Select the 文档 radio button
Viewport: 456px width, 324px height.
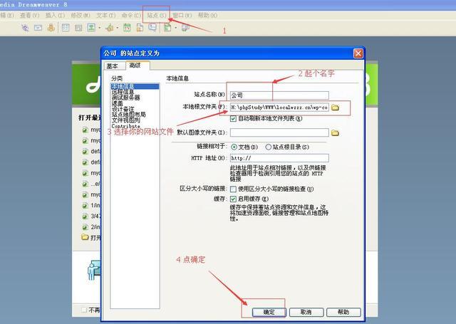234,147
